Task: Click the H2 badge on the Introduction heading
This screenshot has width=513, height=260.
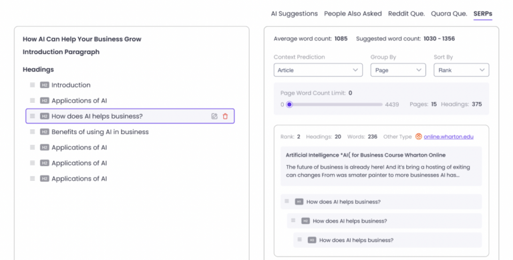Action: tap(45, 85)
